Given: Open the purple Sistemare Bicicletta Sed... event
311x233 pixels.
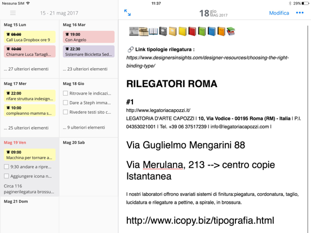Looking at the screenshot, I should pyautogui.click(x=88, y=51).
